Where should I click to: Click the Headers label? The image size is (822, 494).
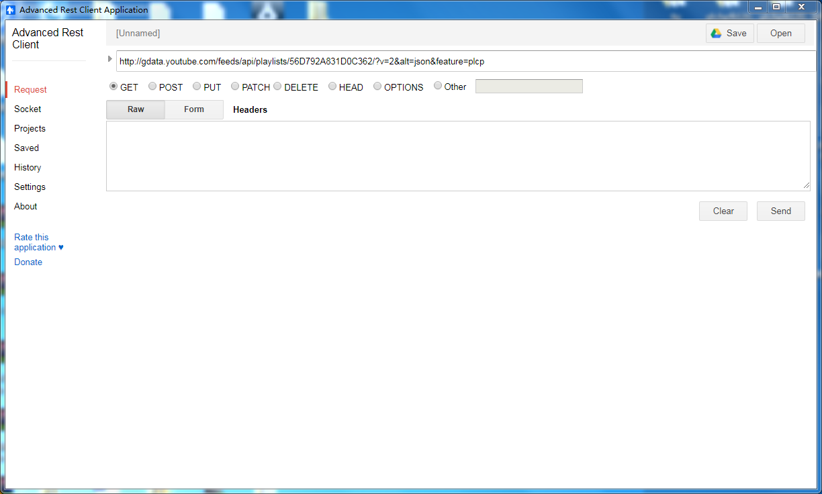coord(250,109)
